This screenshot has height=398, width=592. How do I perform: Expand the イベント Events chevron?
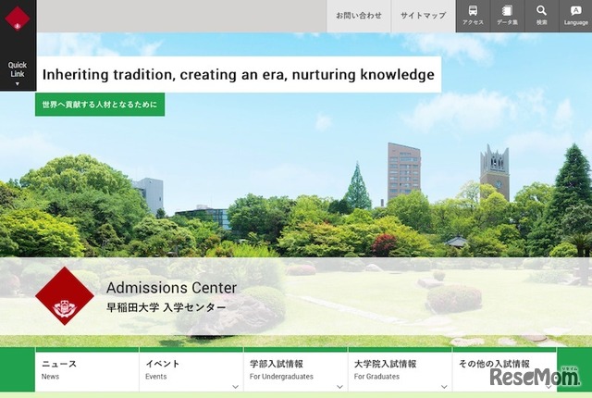pyautogui.click(x=235, y=387)
